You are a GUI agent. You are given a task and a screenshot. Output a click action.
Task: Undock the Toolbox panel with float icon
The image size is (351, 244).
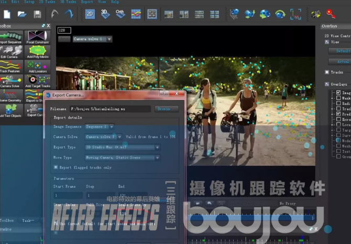(x=43, y=26)
